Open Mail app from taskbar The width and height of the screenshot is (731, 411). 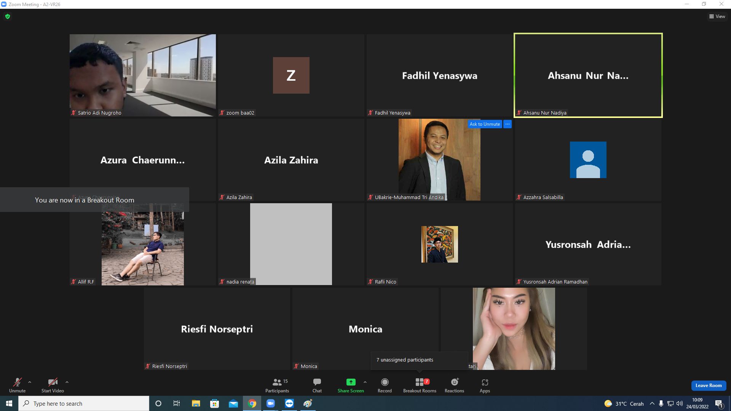pos(233,403)
